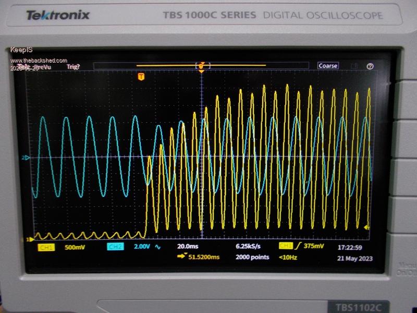Click the CH2 AC coupling symbol

[158, 247]
